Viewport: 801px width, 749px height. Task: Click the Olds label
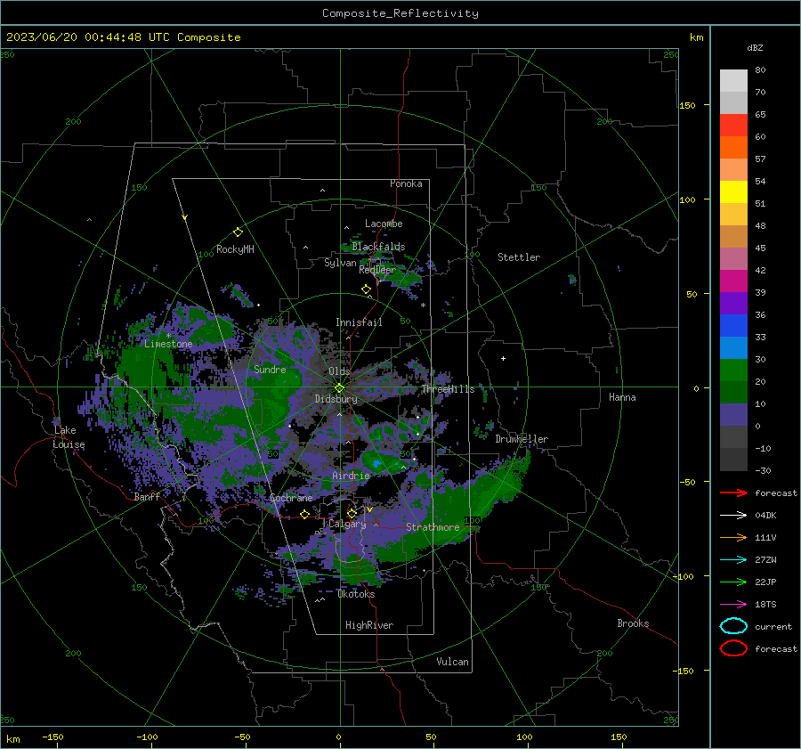pos(339,371)
